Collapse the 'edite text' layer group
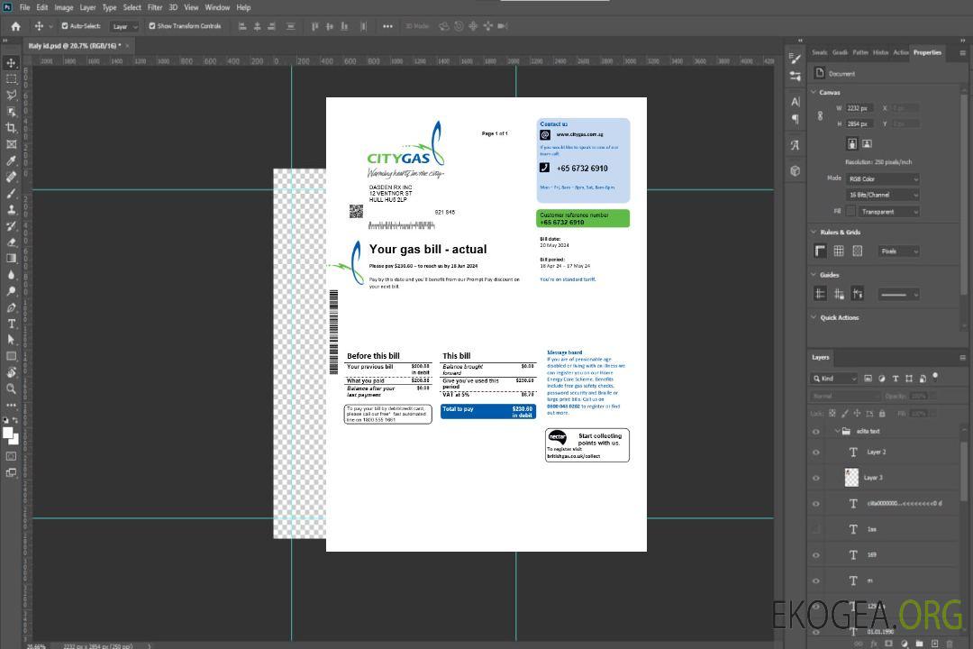 coord(835,431)
